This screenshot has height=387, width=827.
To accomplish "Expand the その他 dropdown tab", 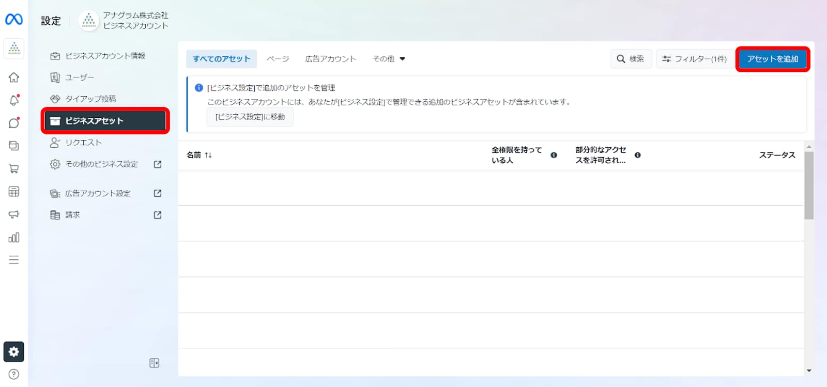I will [x=389, y=59].
